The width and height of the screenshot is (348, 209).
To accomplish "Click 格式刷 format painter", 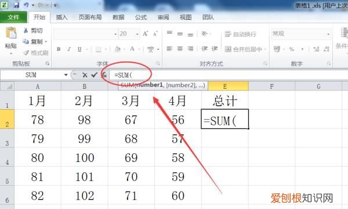I will click(36, 53).
